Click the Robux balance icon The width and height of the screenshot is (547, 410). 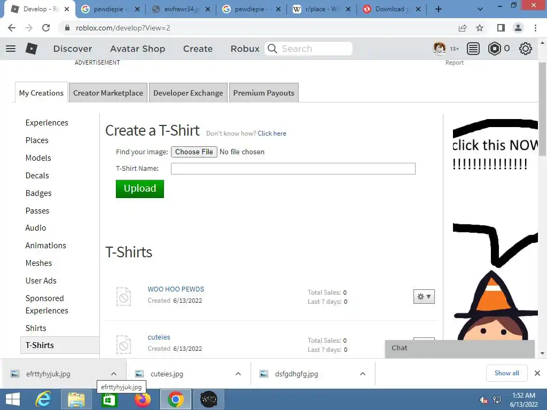click(494, 49)
